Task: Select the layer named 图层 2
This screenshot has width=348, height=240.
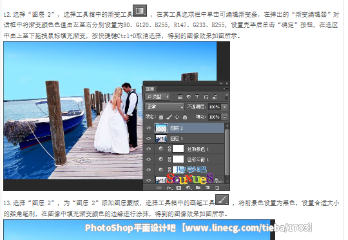Action: pyautogui.click(x=177, y=128)
